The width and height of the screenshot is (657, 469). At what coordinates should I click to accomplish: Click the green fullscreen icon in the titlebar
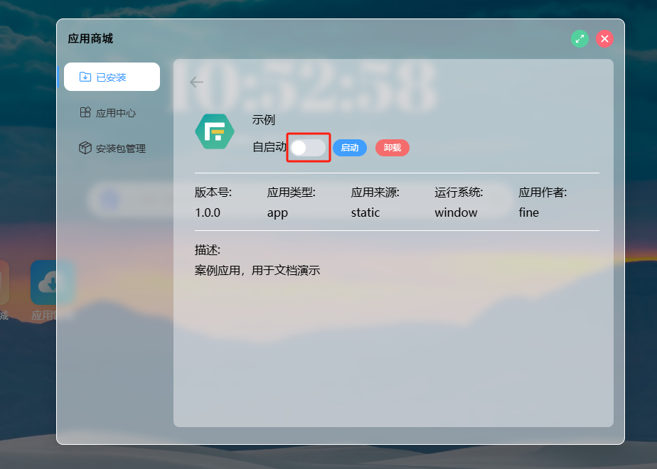pos(579,38)
